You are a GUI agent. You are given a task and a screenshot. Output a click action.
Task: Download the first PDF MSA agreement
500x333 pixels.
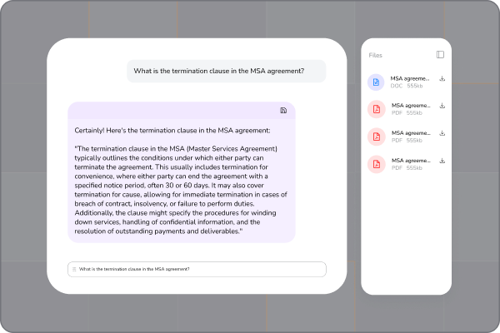[442, 106]
